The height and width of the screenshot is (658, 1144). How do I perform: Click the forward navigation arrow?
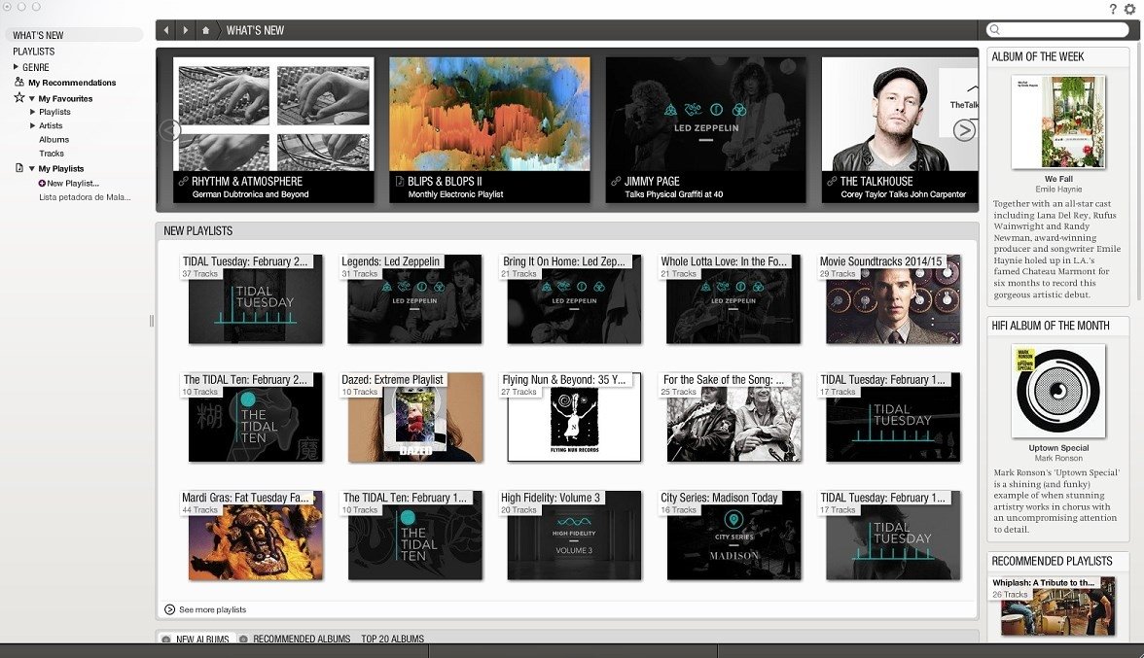(x=185, y=30)
